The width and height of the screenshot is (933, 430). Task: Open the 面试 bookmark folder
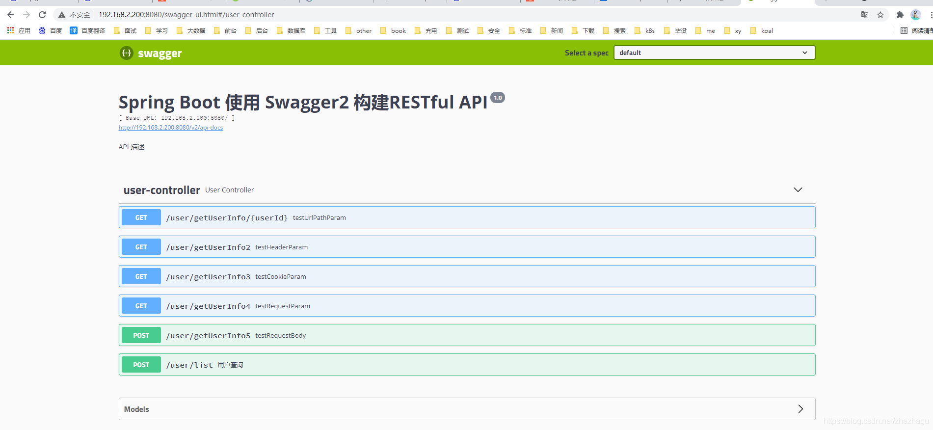coord(125,30)
